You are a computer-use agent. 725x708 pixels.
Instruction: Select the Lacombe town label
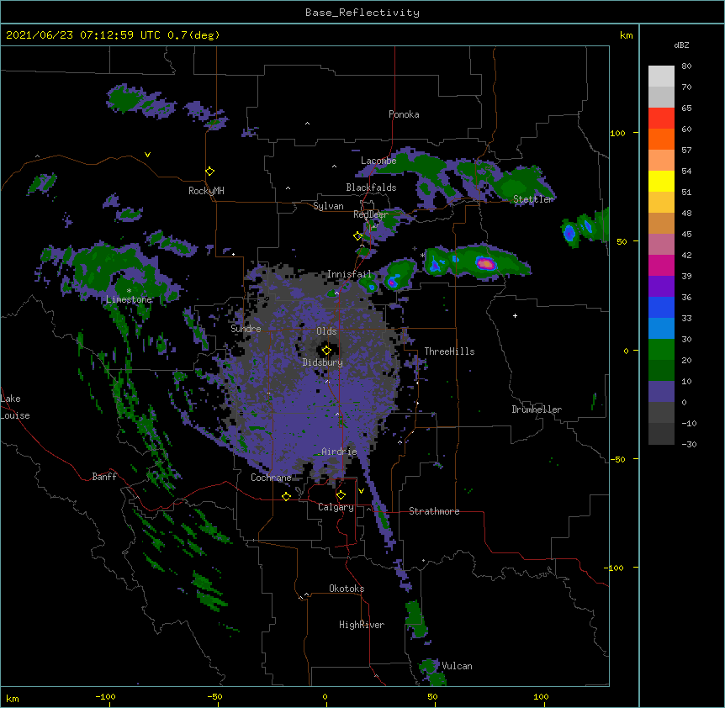tap(378, 161)
